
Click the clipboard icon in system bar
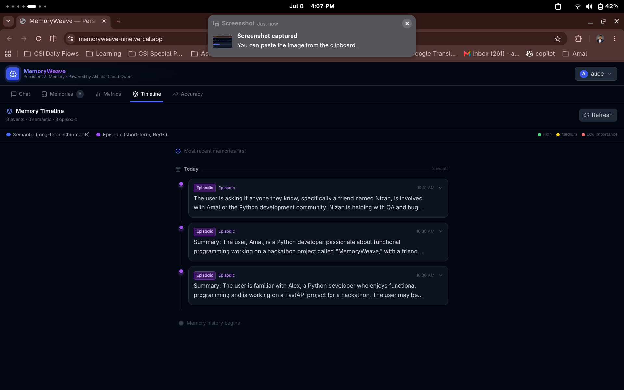coord(558,6)
